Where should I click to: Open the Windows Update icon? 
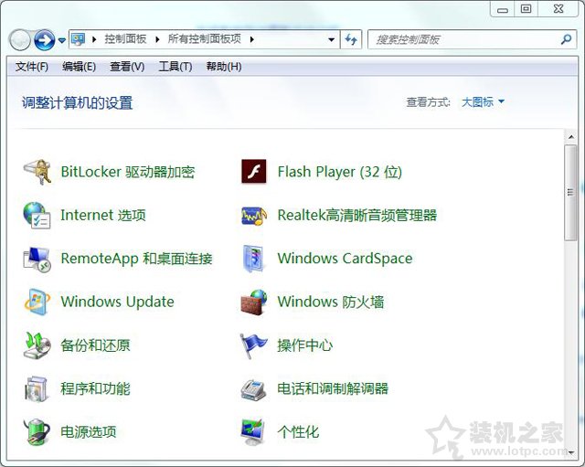pyautogui.click(x=37, y=302)
